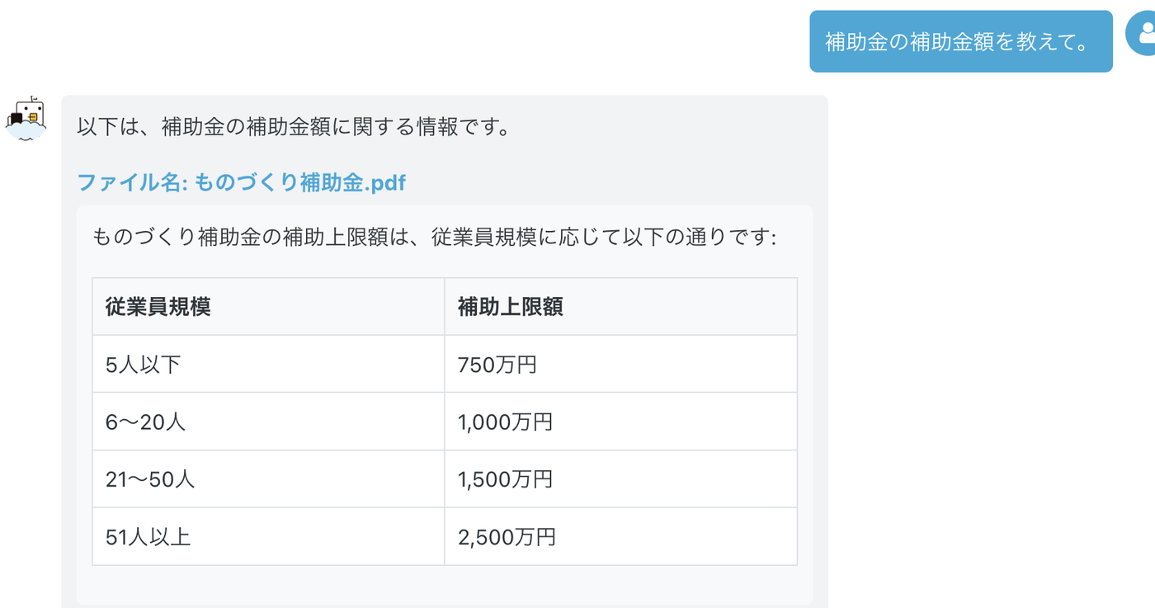Click the 従業員規模 column header
The image size is (1155, 608).
268,307
